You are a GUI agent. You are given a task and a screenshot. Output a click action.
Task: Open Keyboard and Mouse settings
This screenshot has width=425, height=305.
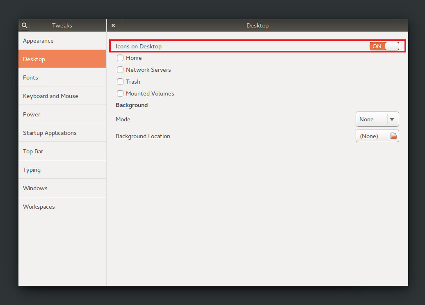coord(62,96)
